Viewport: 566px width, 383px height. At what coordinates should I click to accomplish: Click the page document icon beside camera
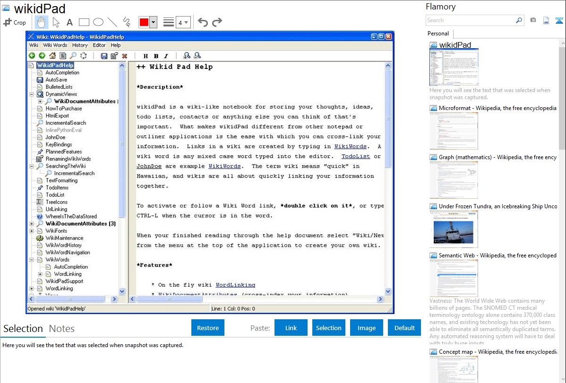[546, 20]
